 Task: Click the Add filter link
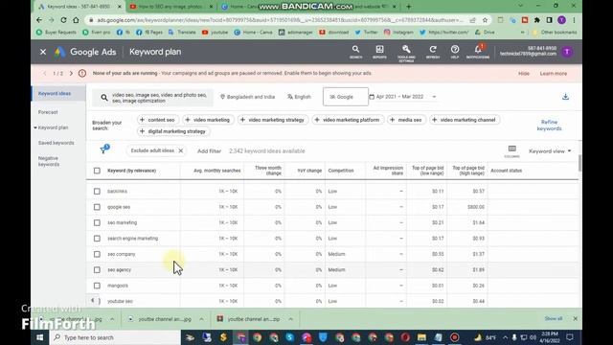point(209,151)
